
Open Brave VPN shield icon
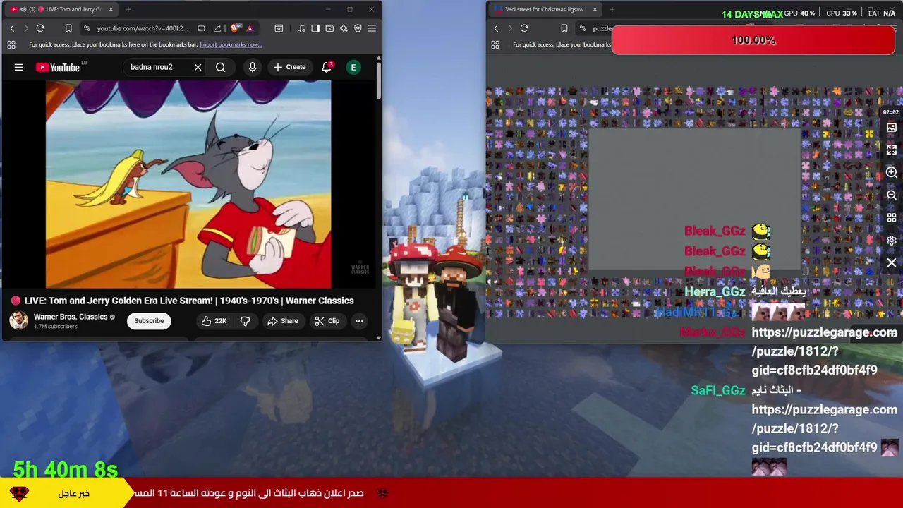point(358,28)
